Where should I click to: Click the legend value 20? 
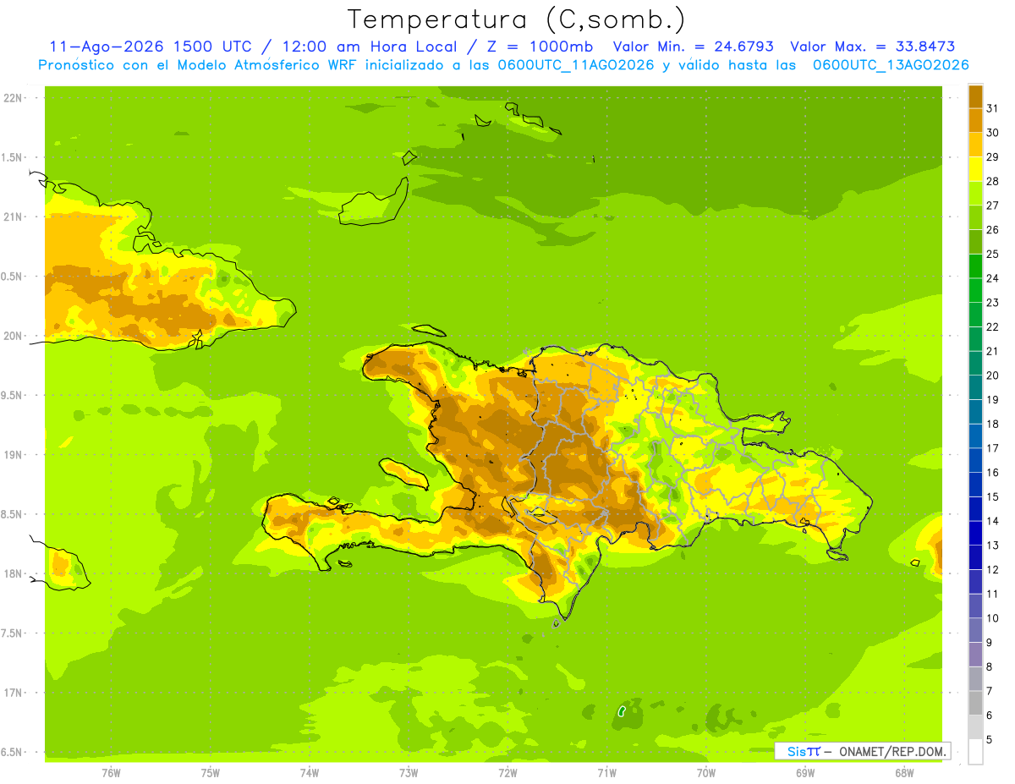(x=993, y=376)
